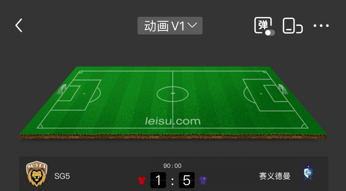Open the 赛义德曼 club crest
Screen dimensions: 346x191
coord(308,174)
